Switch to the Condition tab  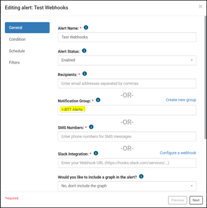[x=17, y=39]
